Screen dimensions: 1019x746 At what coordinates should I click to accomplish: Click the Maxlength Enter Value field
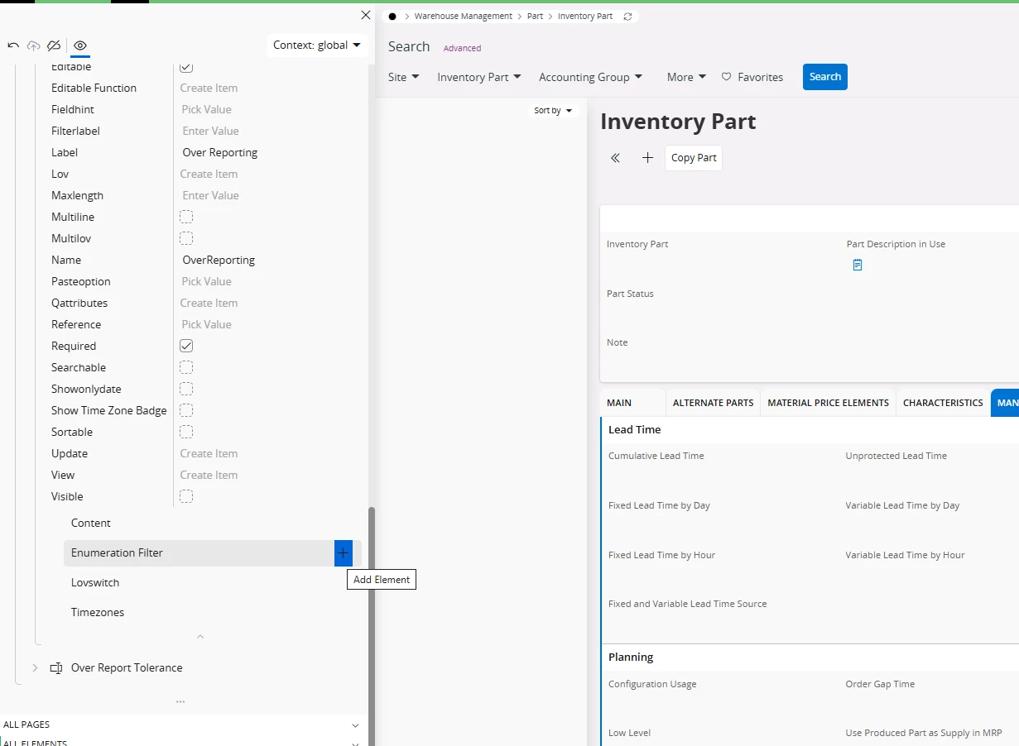210,195
